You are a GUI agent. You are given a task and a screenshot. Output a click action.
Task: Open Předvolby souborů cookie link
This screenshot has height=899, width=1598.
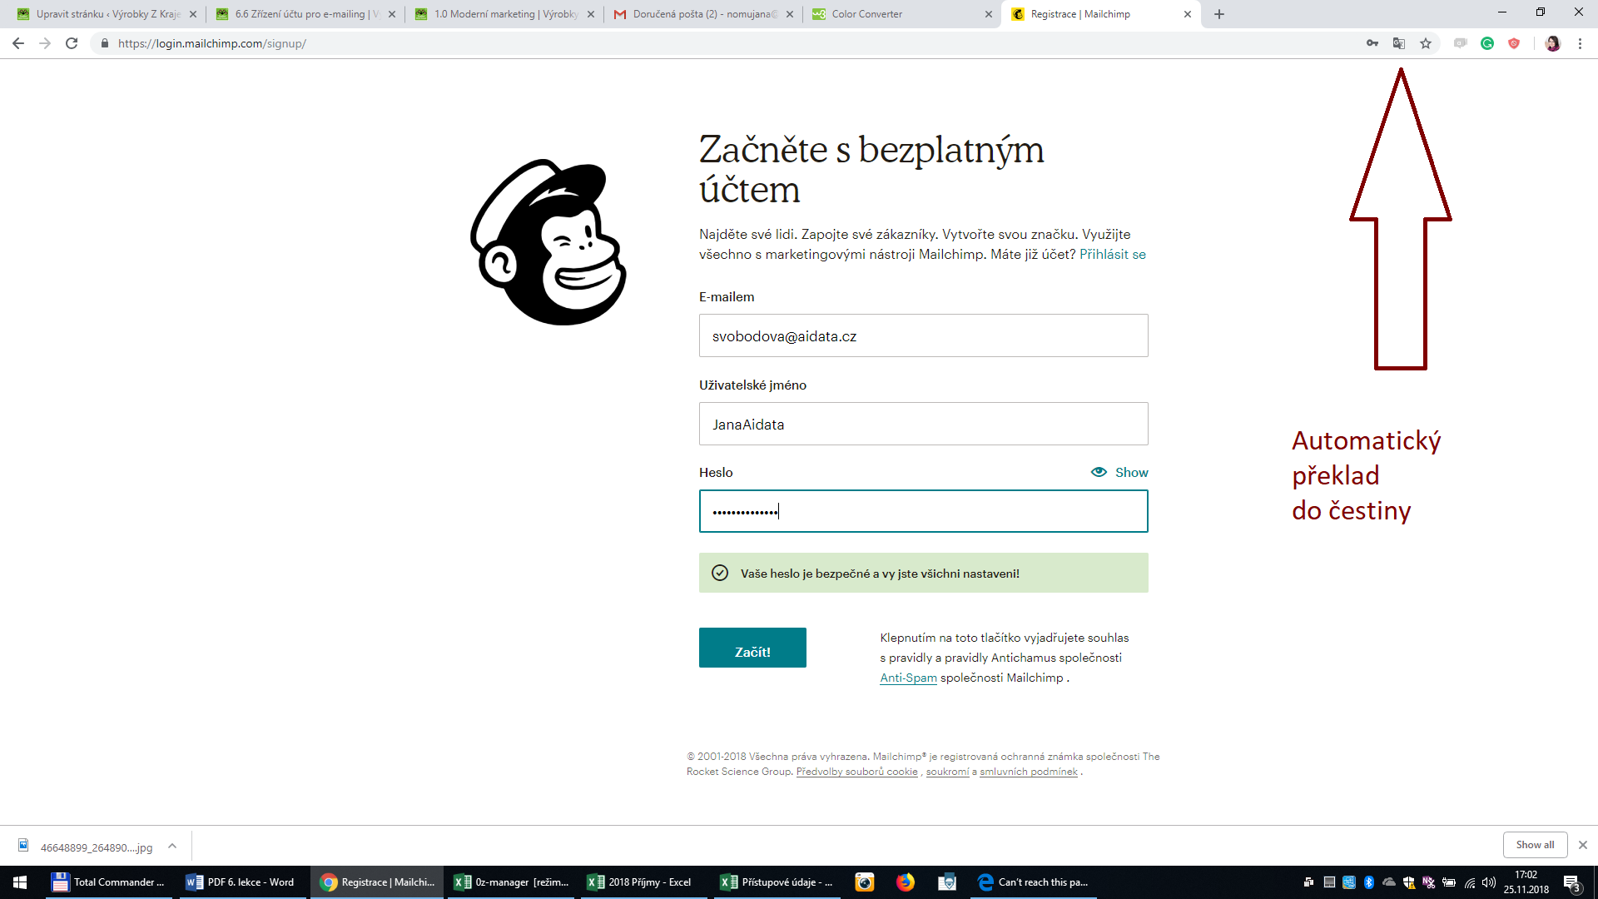click(856, 772)
